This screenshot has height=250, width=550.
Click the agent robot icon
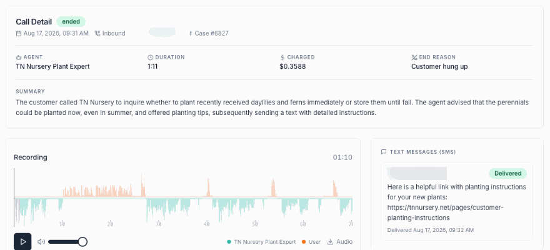click(x=19, y=57)
